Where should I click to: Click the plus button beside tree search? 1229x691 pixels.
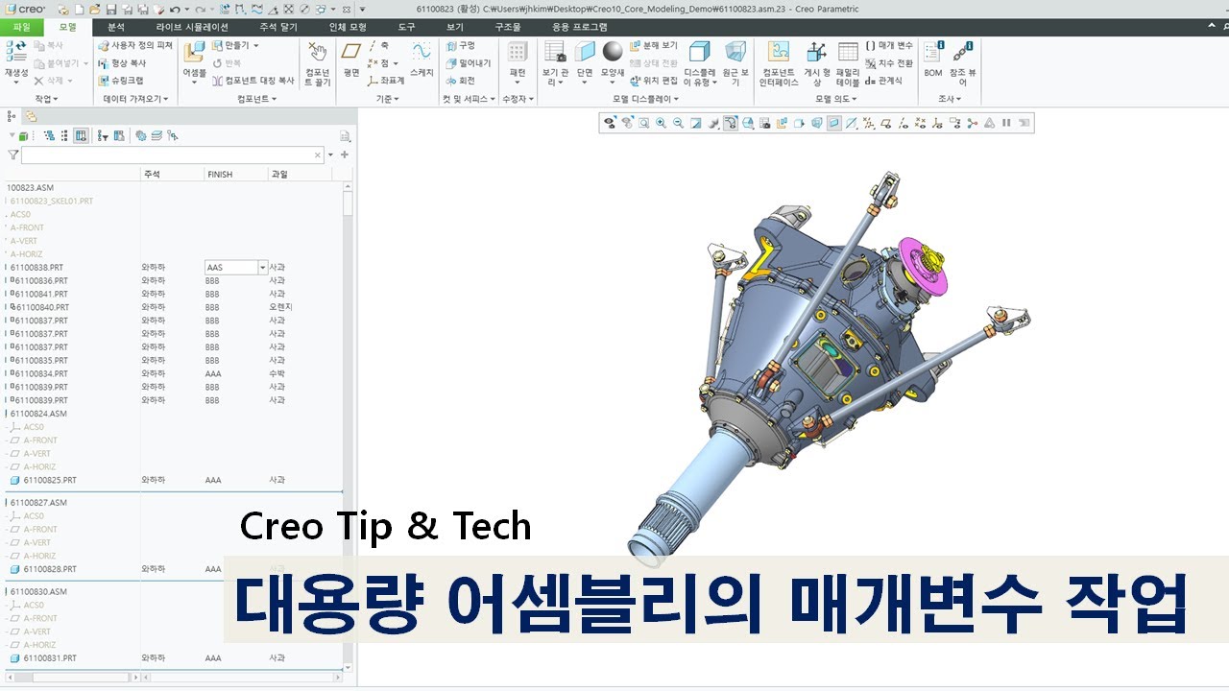point(345,155)
